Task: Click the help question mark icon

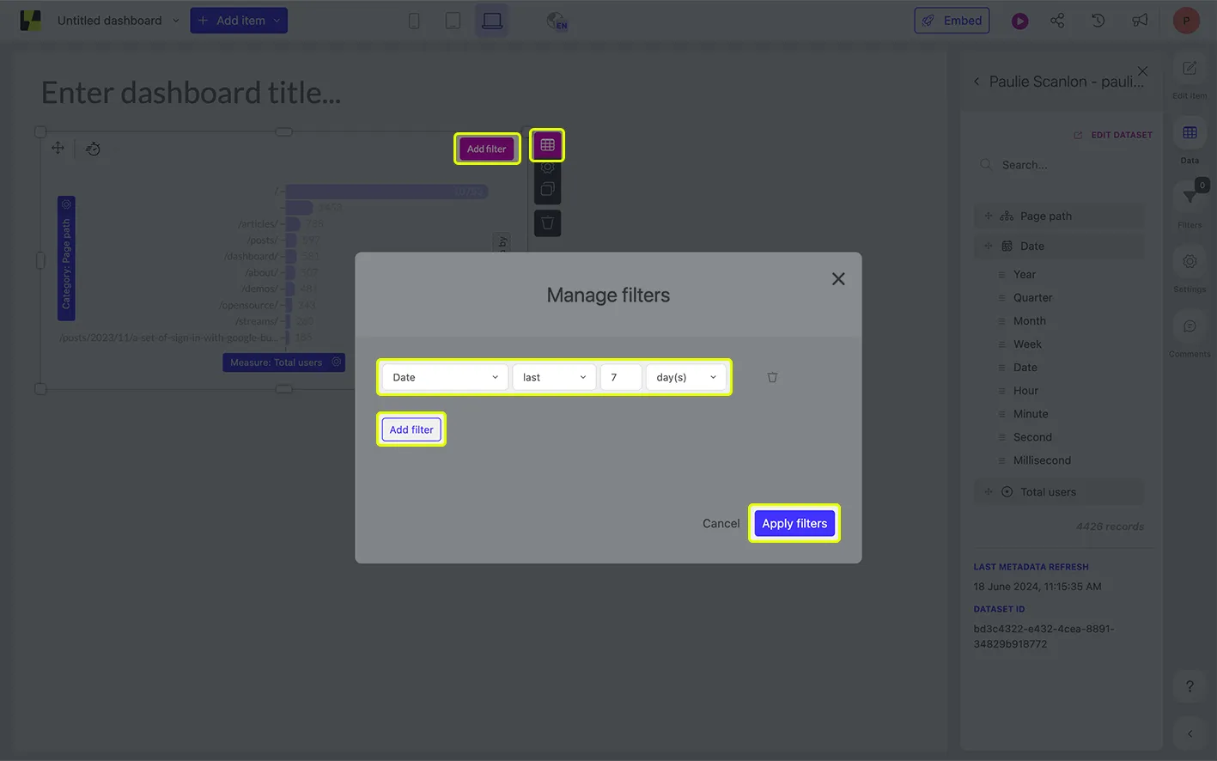Action: tap(1190, 686)
